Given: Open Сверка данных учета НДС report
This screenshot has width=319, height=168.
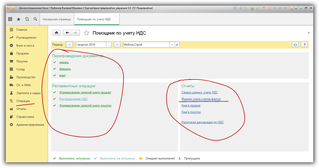Looking at the screenshot, I should [200, 92].
